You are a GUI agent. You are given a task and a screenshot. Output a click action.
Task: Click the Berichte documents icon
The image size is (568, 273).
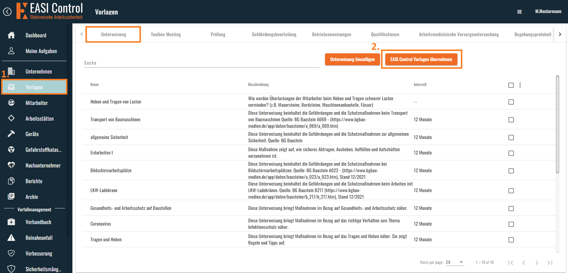point(11,181)
